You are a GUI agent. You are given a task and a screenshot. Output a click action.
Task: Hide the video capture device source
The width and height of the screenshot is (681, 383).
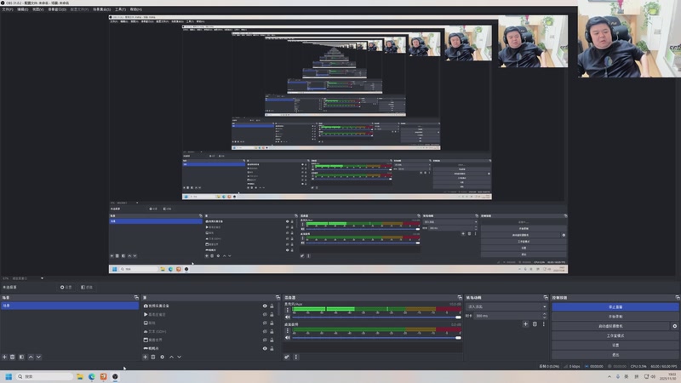tap(265, 306)
